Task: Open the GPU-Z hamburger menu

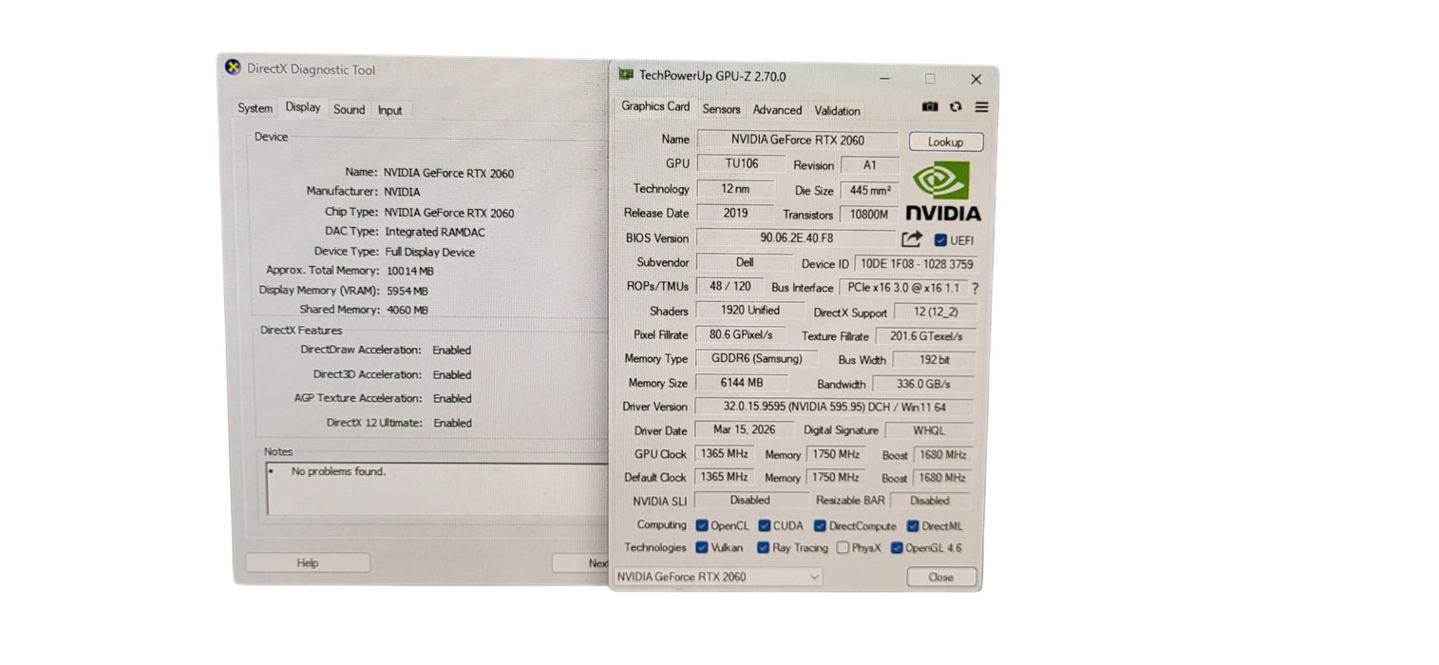Action: point(981,107)
